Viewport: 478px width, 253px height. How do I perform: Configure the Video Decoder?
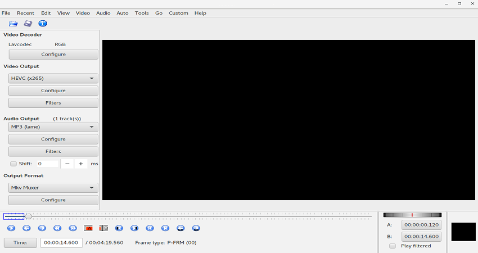point(53,55)
